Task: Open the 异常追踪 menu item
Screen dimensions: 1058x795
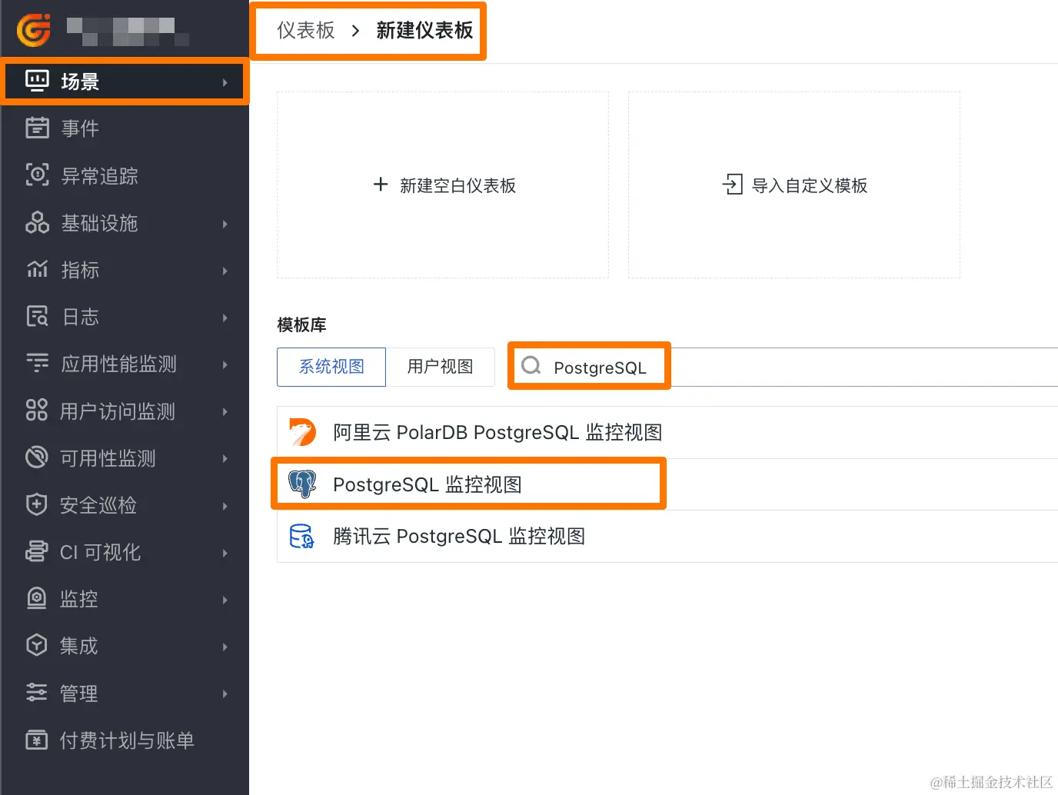Action: click(125, 175)
